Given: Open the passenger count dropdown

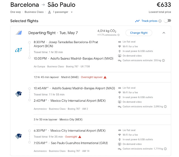Looking at the screenshot, I should [72, 12].
